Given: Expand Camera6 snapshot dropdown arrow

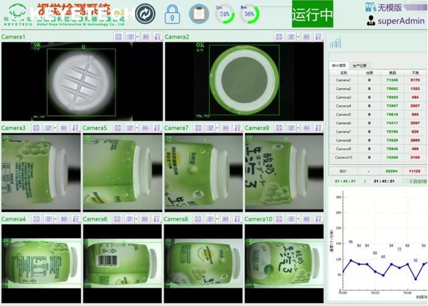Looking at the screenshot, I should (x=136, y=219).
